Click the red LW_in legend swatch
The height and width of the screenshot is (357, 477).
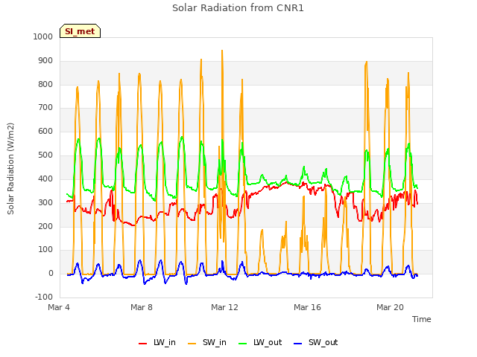tap(142, 344)
